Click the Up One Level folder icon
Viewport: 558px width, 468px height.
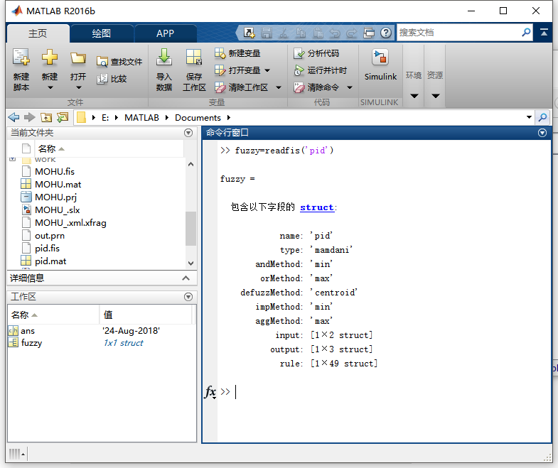point(46,117)
